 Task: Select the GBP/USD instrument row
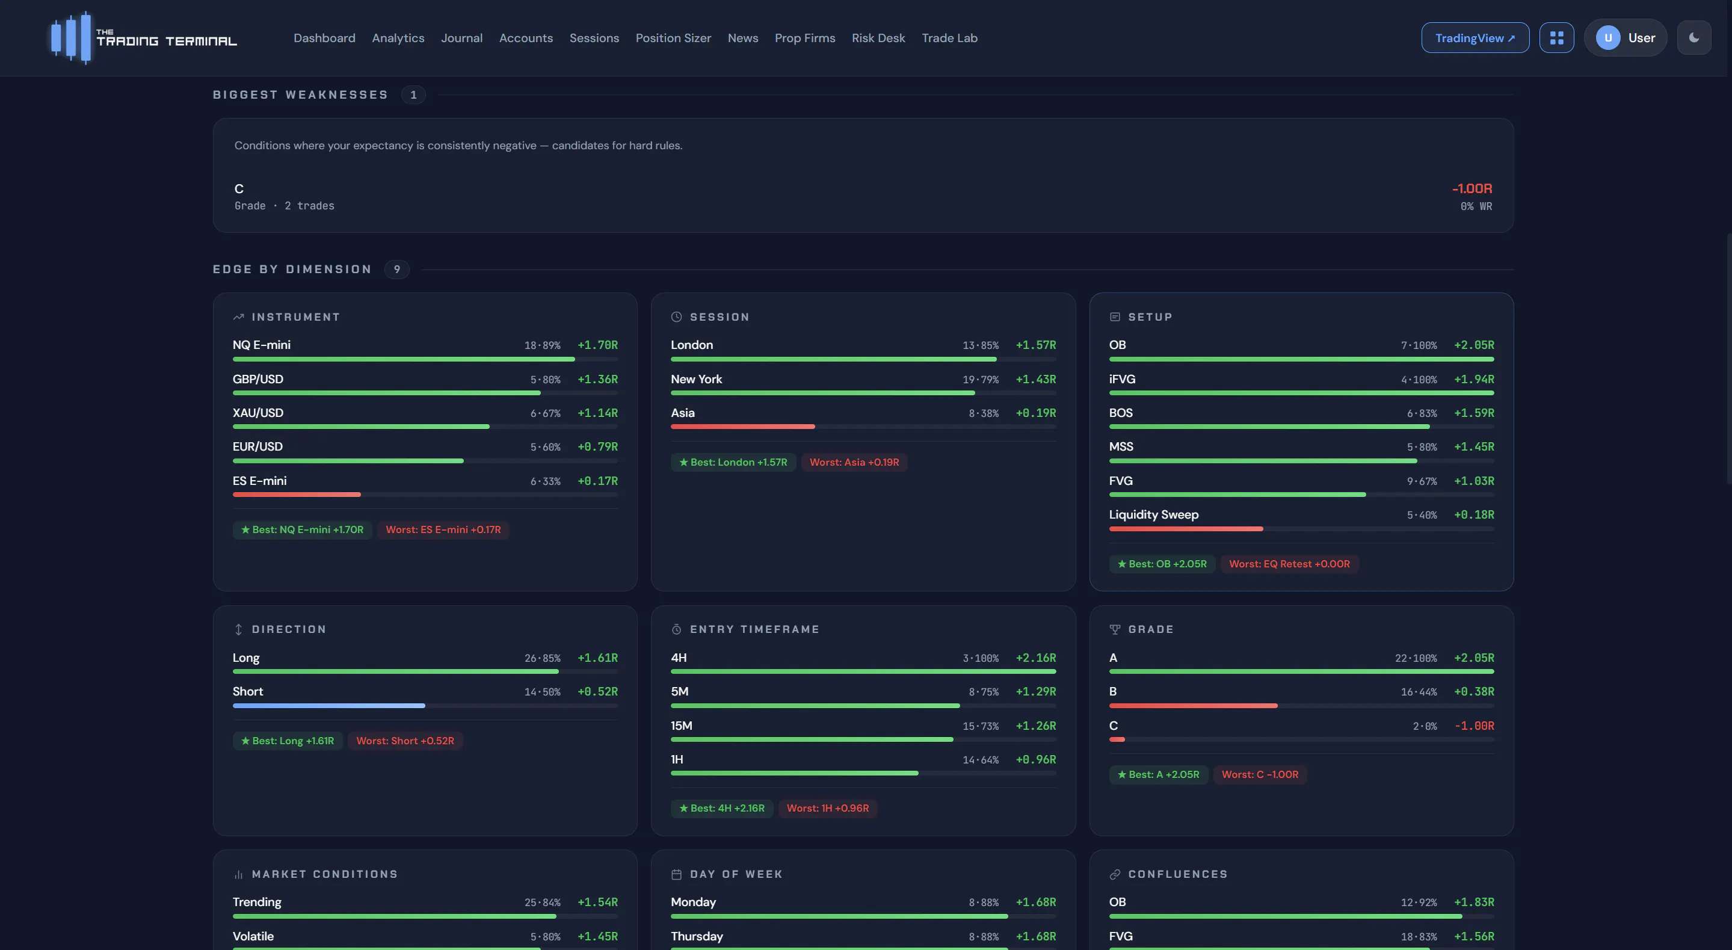click(425, 384)
